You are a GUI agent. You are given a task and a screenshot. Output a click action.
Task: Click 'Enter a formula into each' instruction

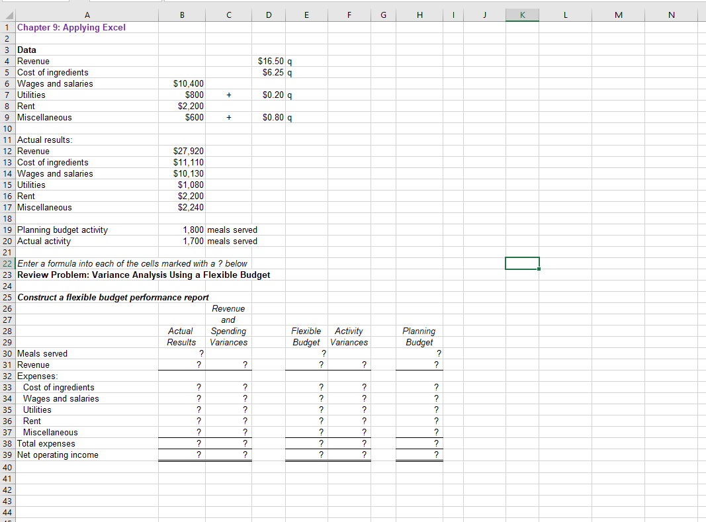(132, 263)
